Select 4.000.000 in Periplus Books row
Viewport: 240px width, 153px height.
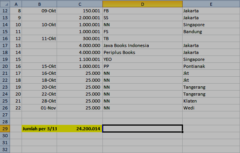(x=80, y=52)
